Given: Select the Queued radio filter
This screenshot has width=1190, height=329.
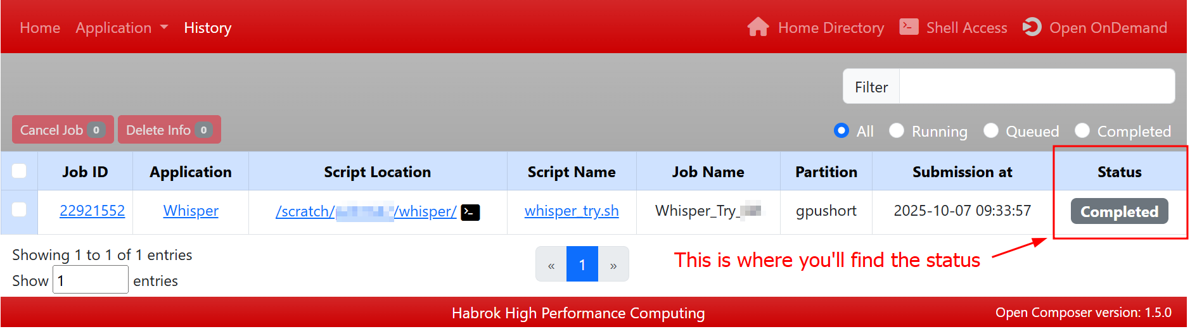Looking at the screenshot, I should coord(991,130).
